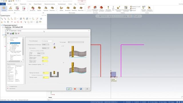Image resolution: width=183 pixels, height=103 pixels.
Task: Click the redo arrow in quick access toolbar
Action: point(18,1)
